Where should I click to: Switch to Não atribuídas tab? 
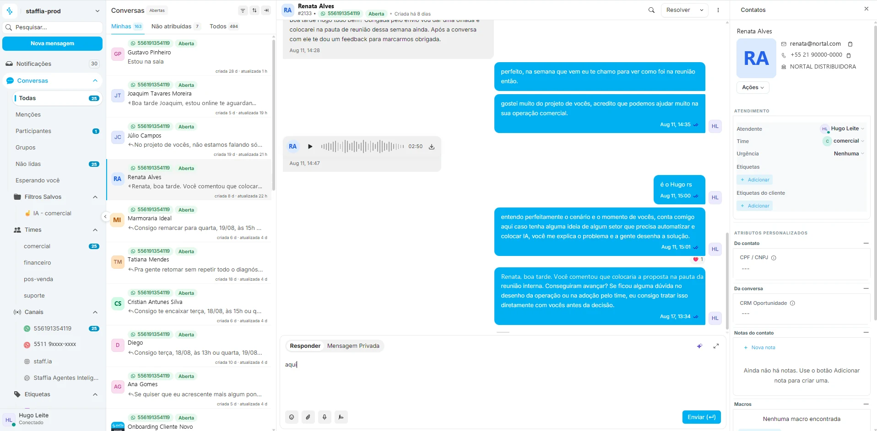pos(176,27)
